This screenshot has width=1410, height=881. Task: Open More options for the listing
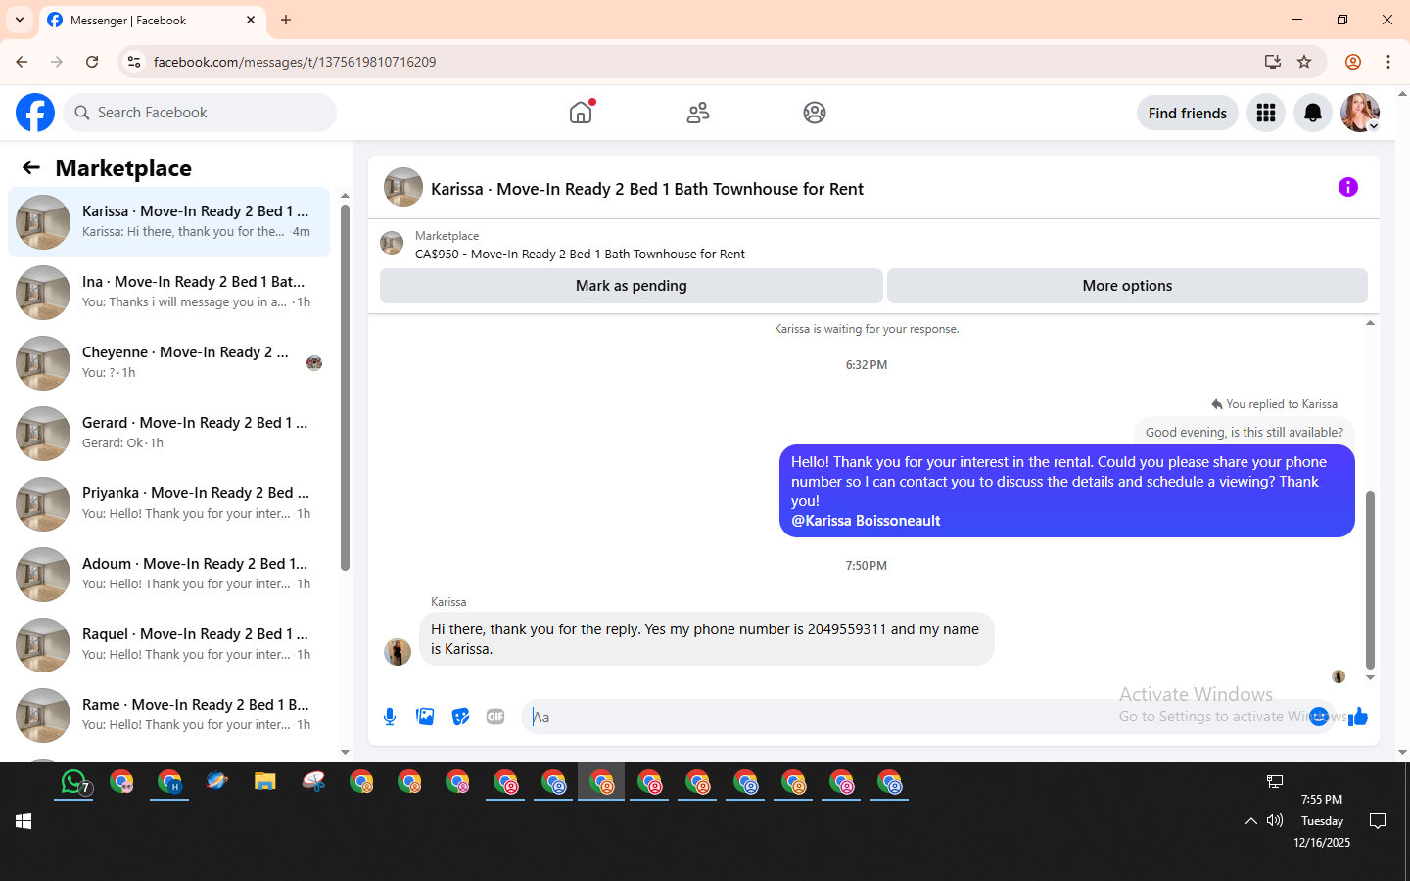pyautogui.click(x=1127, y=286)
